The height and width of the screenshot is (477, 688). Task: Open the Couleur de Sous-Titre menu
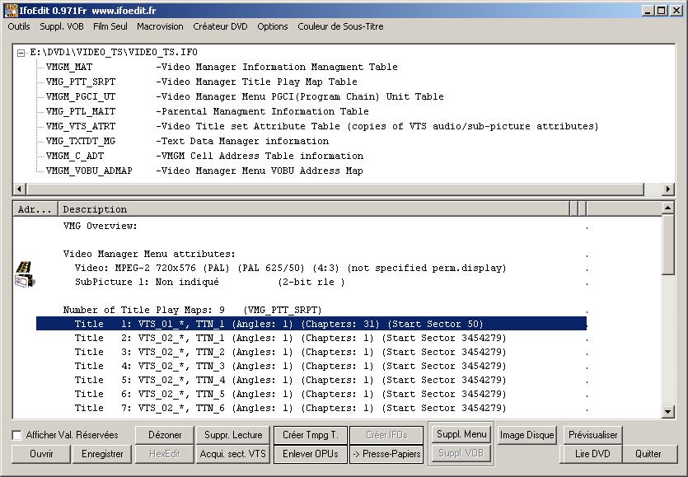[340, 26]
